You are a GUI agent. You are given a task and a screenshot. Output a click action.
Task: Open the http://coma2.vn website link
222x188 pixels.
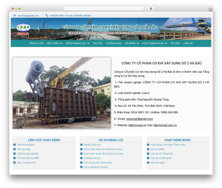coord(137,125)
